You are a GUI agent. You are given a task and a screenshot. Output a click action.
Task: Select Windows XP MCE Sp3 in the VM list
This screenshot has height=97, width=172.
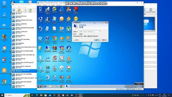[x=24, y=17]
